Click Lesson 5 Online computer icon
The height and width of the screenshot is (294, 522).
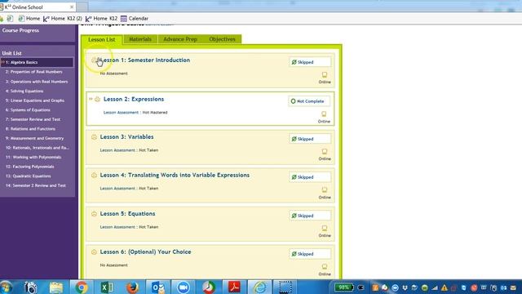(x=325, y=229)
